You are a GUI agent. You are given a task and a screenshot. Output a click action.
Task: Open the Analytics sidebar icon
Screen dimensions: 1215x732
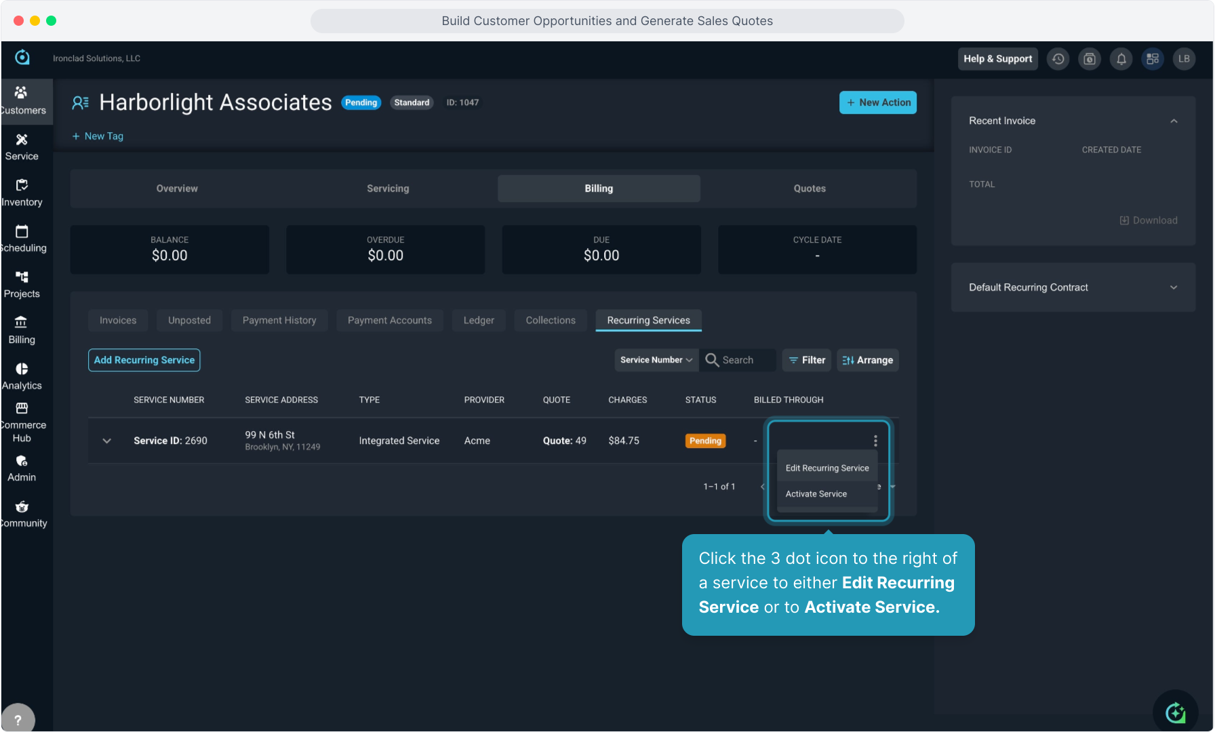(22, 375)
